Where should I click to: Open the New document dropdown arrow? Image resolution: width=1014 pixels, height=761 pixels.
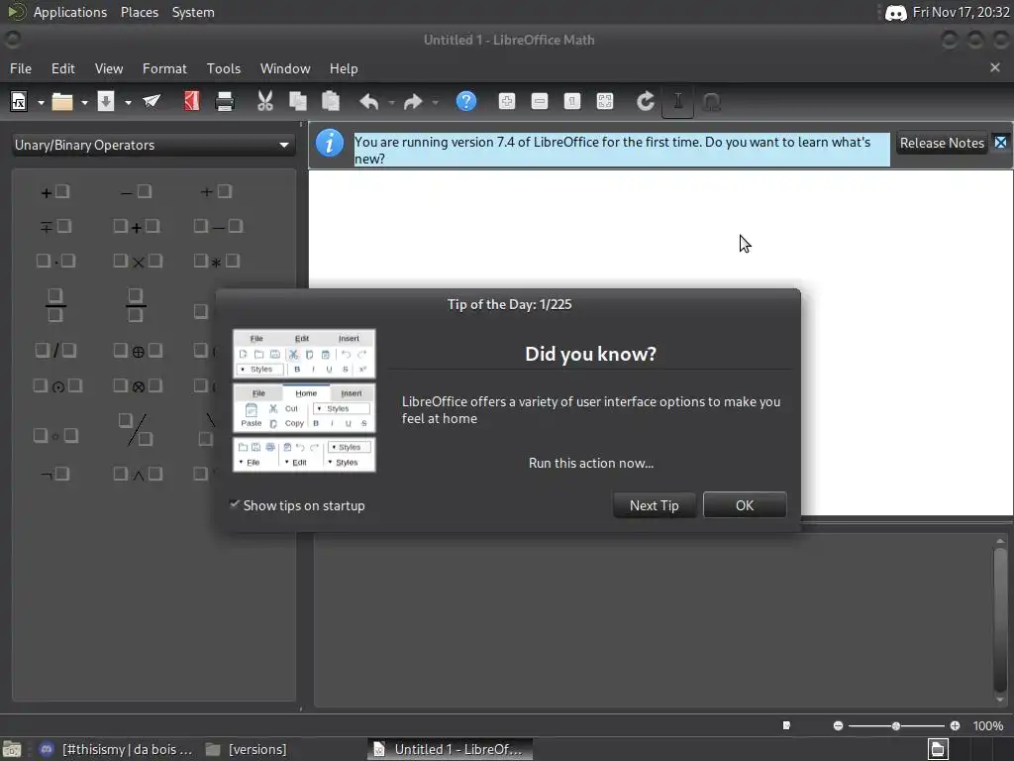coord(41,102)
